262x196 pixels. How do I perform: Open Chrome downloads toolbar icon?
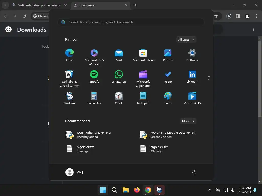pyautogui.click(x=229, y=16)
